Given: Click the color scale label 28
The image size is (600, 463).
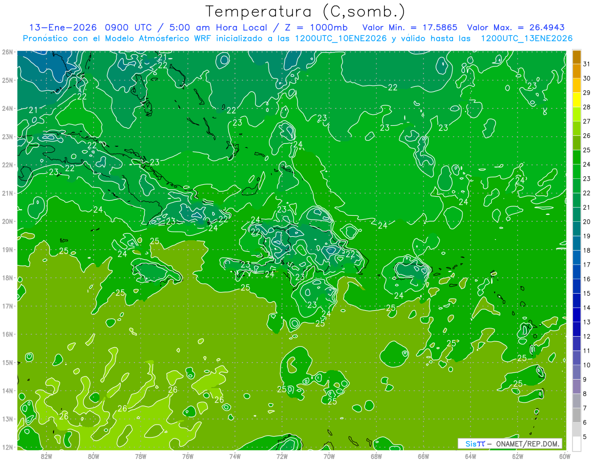Looking at the screenshot, I should (586, 107).
